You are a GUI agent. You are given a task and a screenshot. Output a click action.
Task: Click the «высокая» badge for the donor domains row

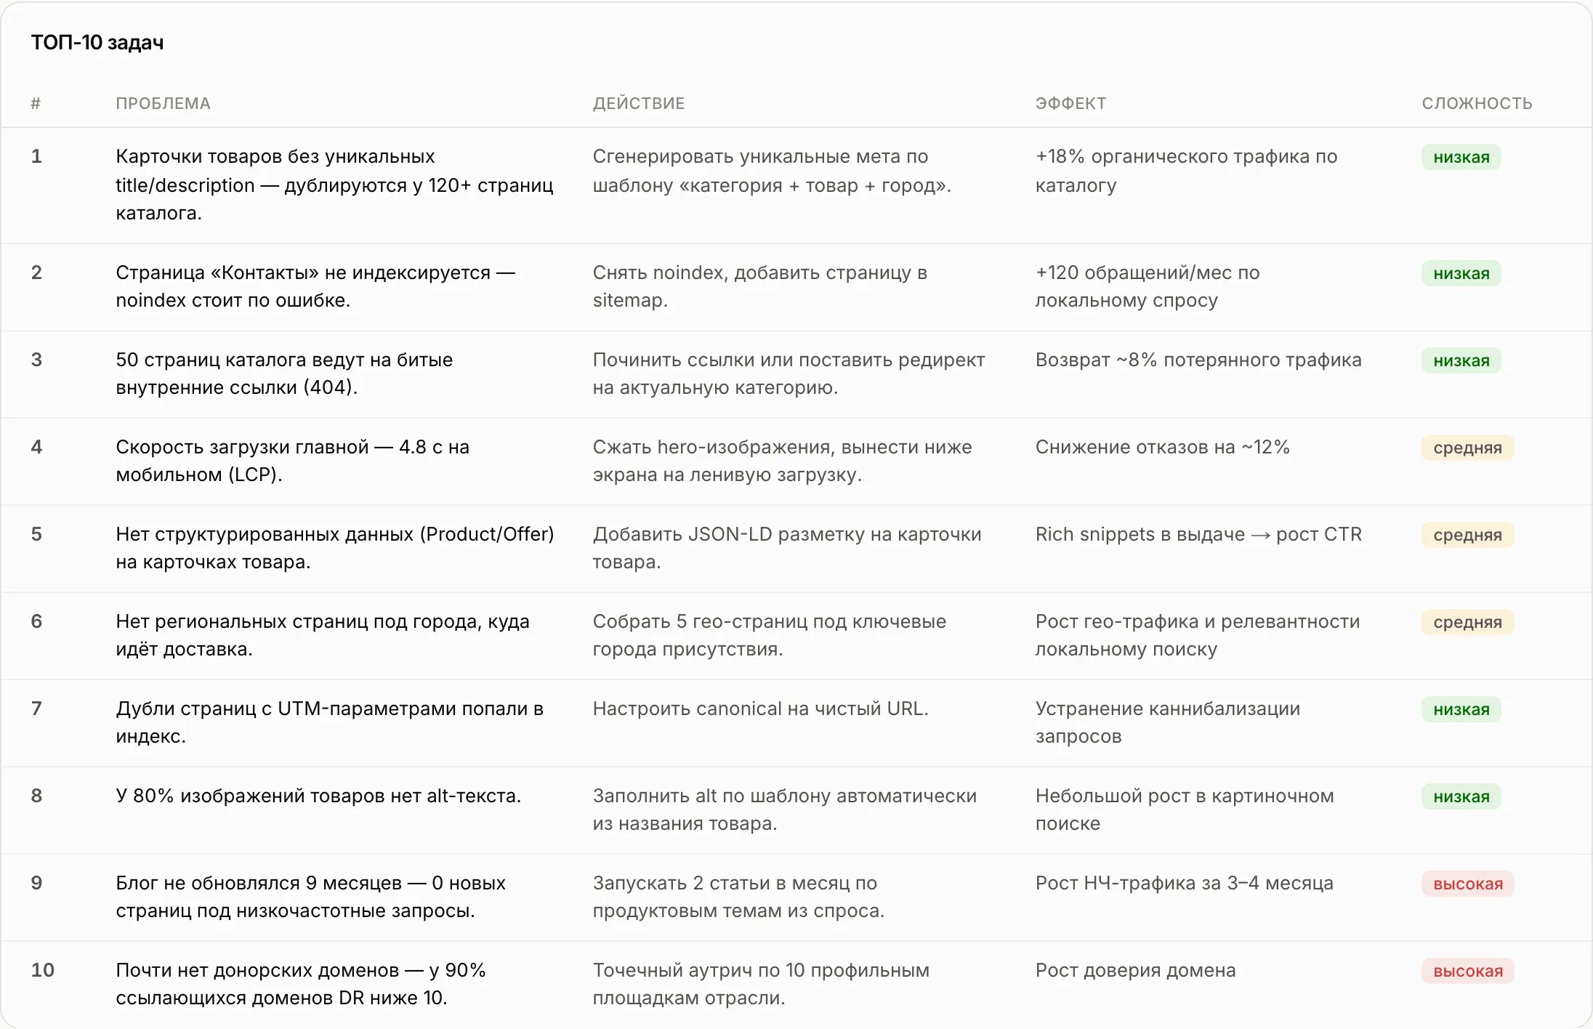click(1467, 971)
